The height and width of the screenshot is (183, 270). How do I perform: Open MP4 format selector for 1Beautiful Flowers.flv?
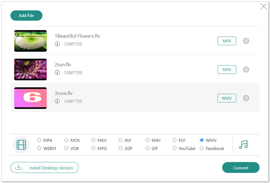(227, 41)
